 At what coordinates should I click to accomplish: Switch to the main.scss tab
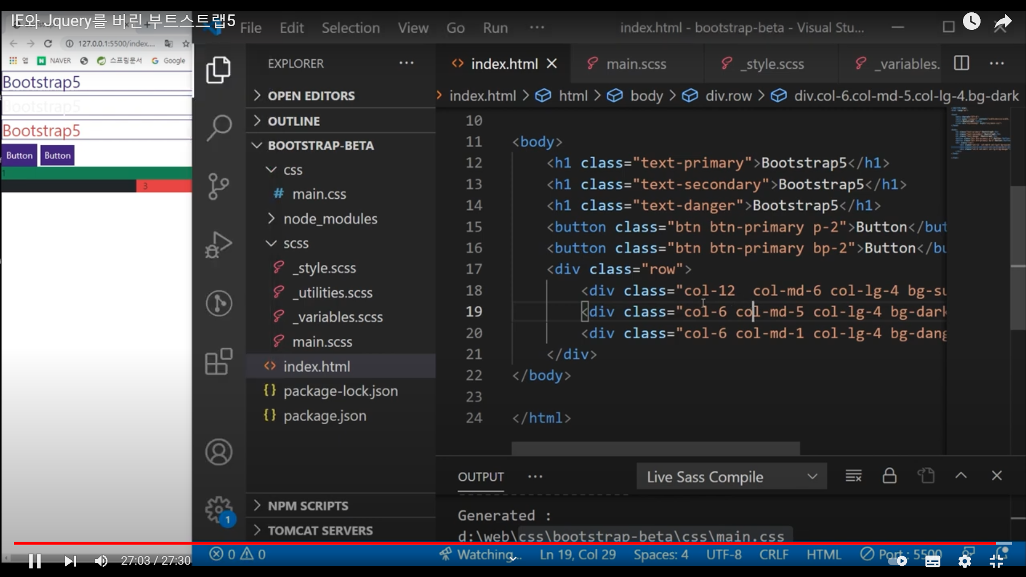(636, 64)
